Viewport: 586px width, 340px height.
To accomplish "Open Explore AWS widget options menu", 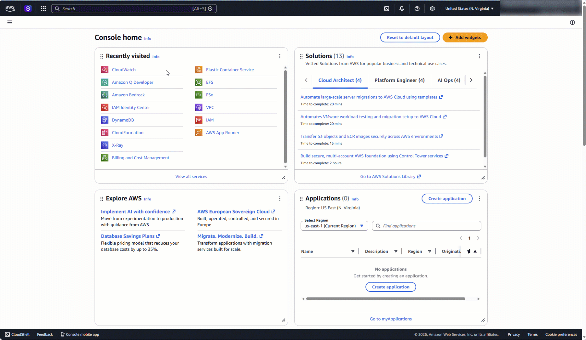I will click(x=279, y=199).
